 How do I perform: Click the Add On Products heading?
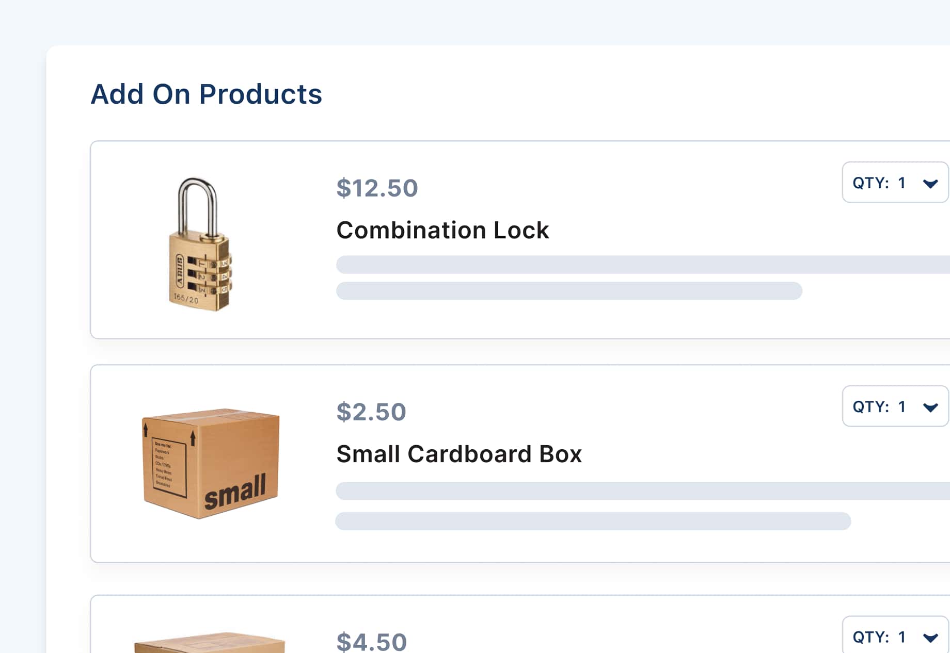206,94
